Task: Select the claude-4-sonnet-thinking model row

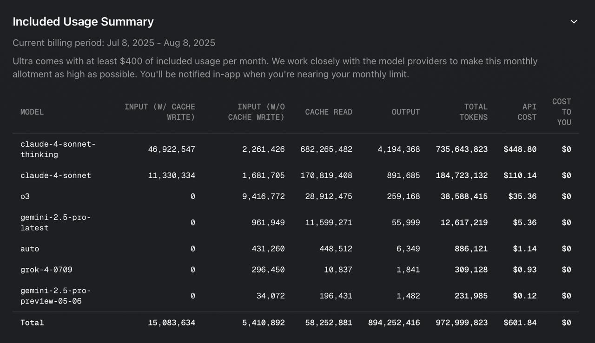Action: [58, 149]
